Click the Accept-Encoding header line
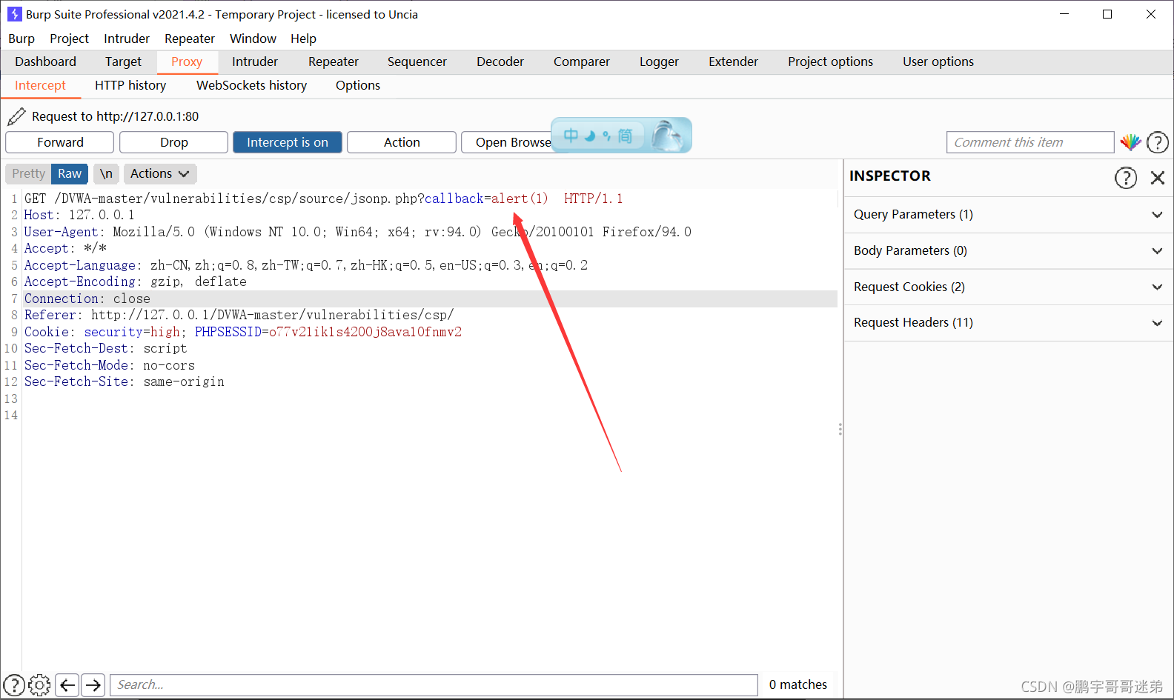This screenshot has width=1174, height=700. (x=135, y=281)
